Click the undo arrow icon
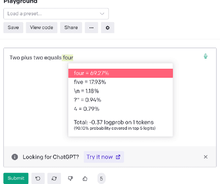Screen dimensions: 220x184 (x=38, y=178)
